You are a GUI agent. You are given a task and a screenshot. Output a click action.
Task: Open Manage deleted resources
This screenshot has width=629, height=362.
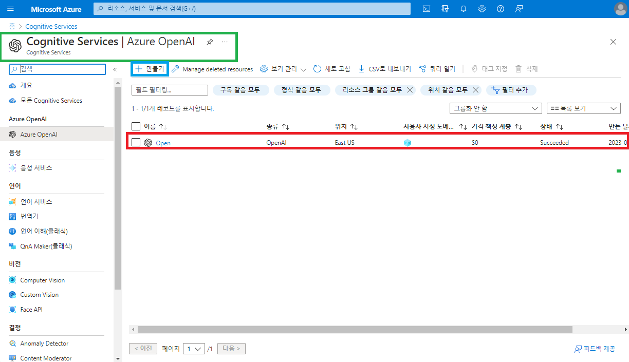pos(212,69)
